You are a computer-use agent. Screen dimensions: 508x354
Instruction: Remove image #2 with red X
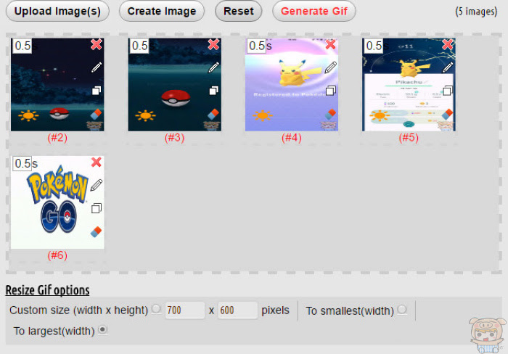[97, 44]
